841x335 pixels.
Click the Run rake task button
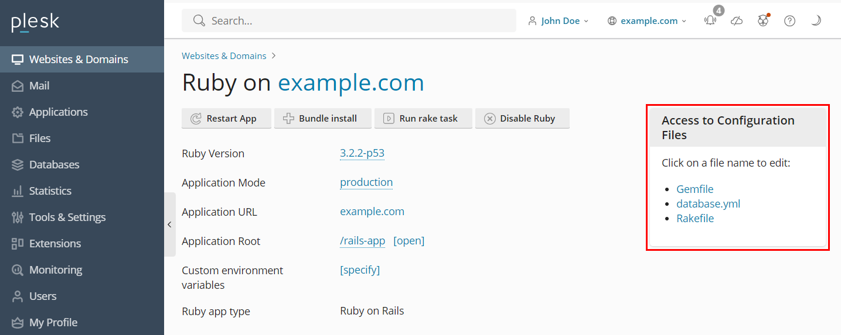[423, 118]
